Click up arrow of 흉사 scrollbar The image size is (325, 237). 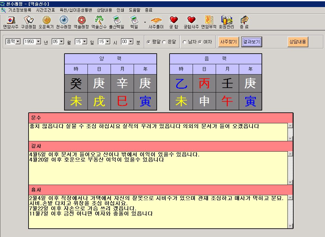(290, 198)
